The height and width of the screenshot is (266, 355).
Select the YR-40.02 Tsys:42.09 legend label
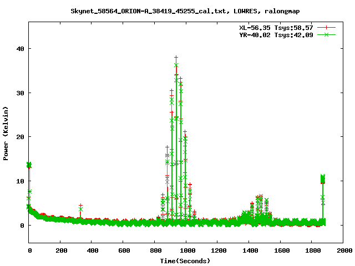[x=276, y=35]
